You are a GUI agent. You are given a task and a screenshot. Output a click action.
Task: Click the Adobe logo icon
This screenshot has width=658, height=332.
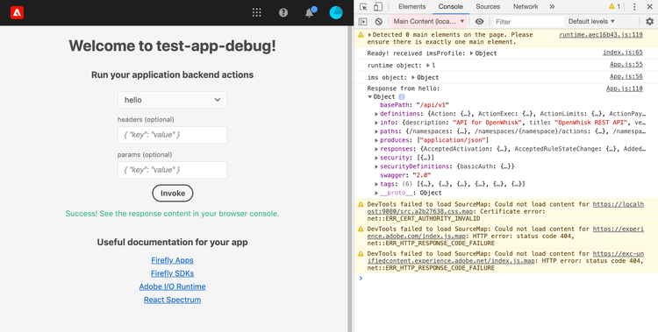click(17, 12)
